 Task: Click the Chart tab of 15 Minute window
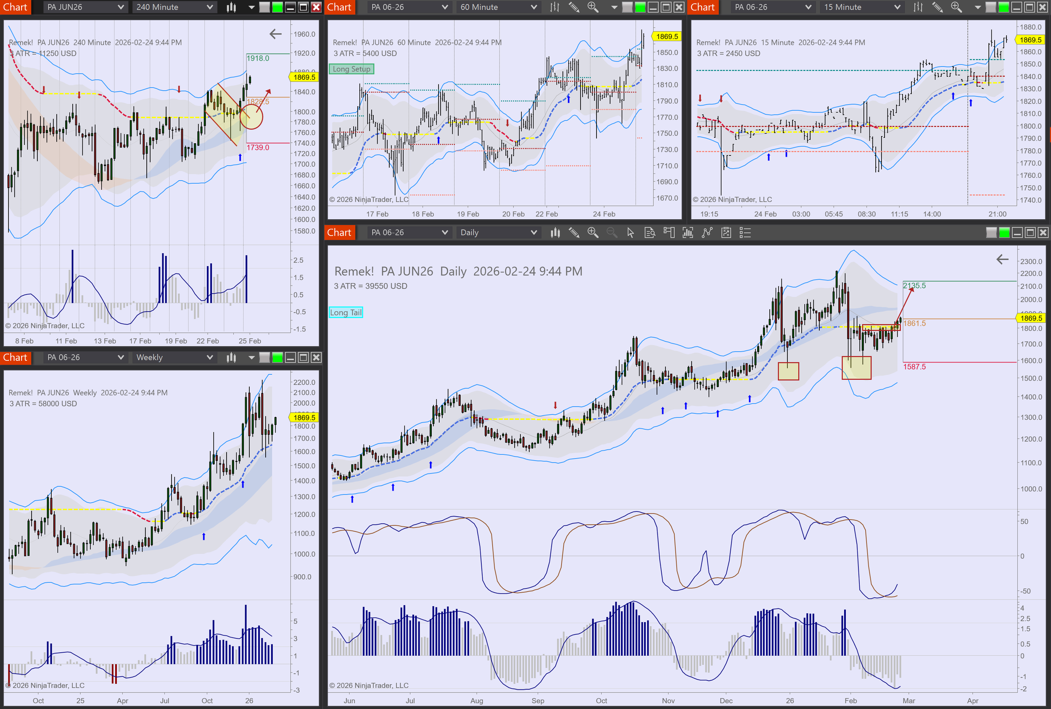pyautogui.click(x=702, y=7)
